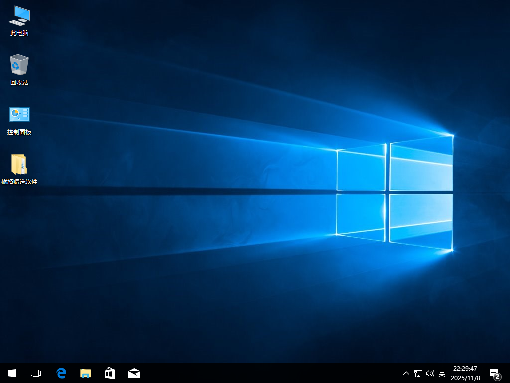This screenshot has height=383, width=510.
Task: Open Microsoft Store from the taskbar
Action: [110, 373]
